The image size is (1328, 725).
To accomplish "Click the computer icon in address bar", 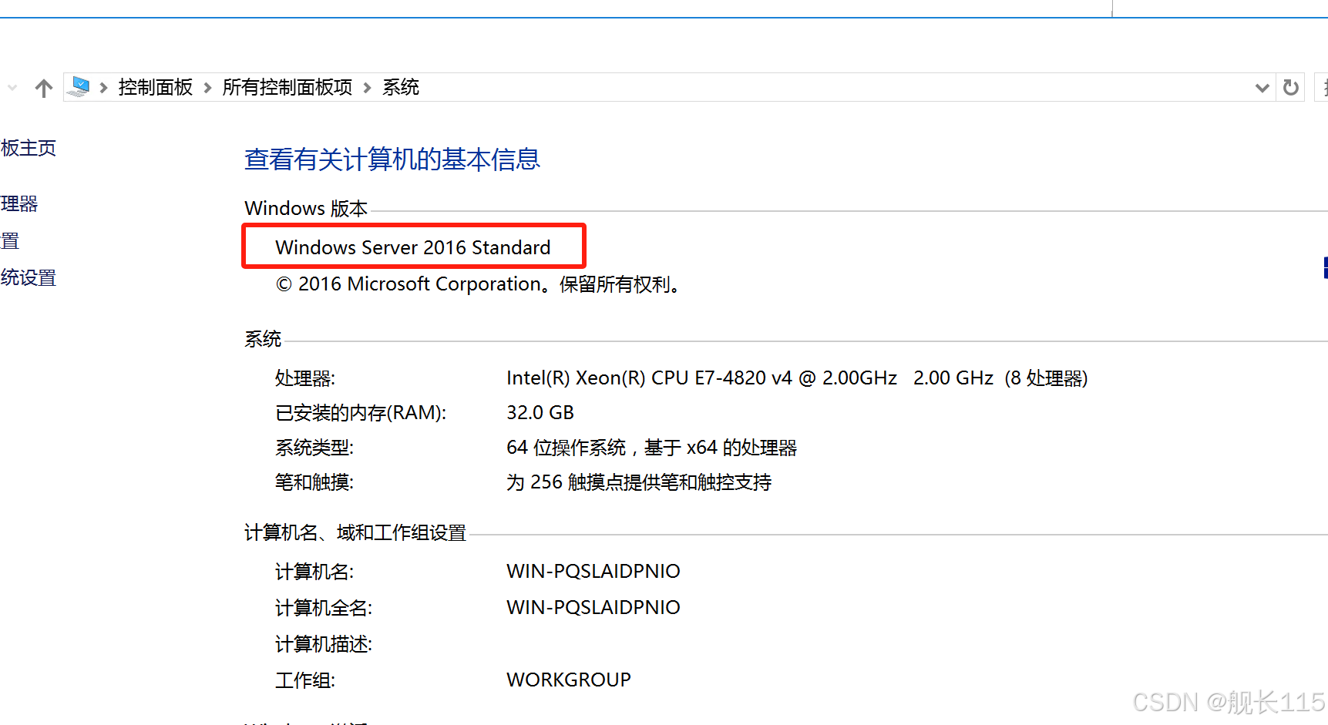I will (78, 87).
